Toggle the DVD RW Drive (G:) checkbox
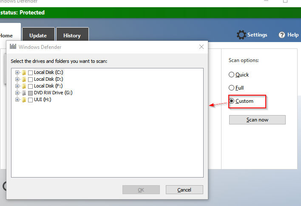The width and height of the screenshot is (301, 206). click(30, 93)
